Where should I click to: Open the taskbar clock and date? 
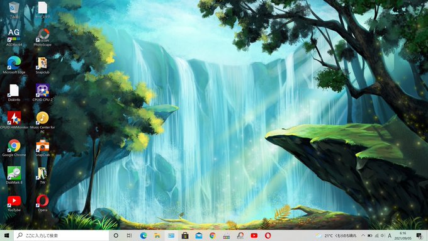[403, 235]
